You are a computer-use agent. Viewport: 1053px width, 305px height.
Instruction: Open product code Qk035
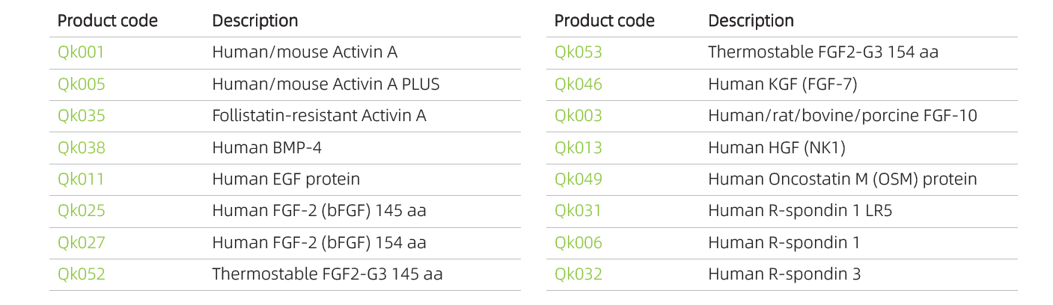point(81,116)
